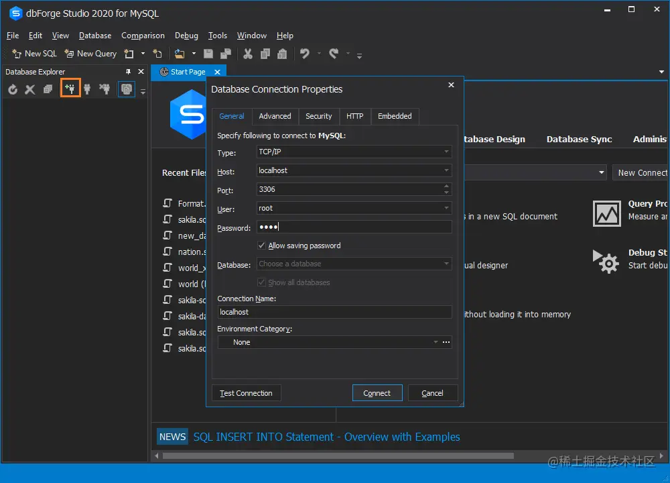Switch to the Security tab
The width and height of the screenshot is (670, 483).
point(319,116)
